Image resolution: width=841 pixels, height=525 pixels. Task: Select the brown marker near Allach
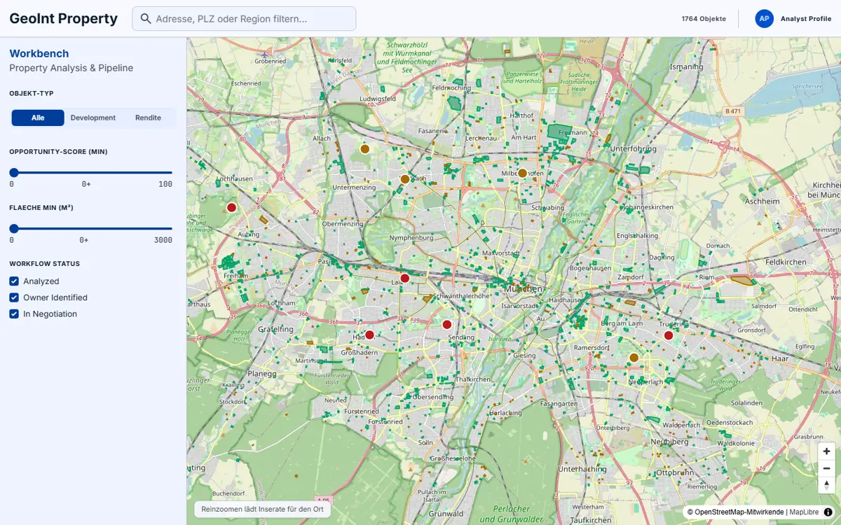[x=364, y=149]
